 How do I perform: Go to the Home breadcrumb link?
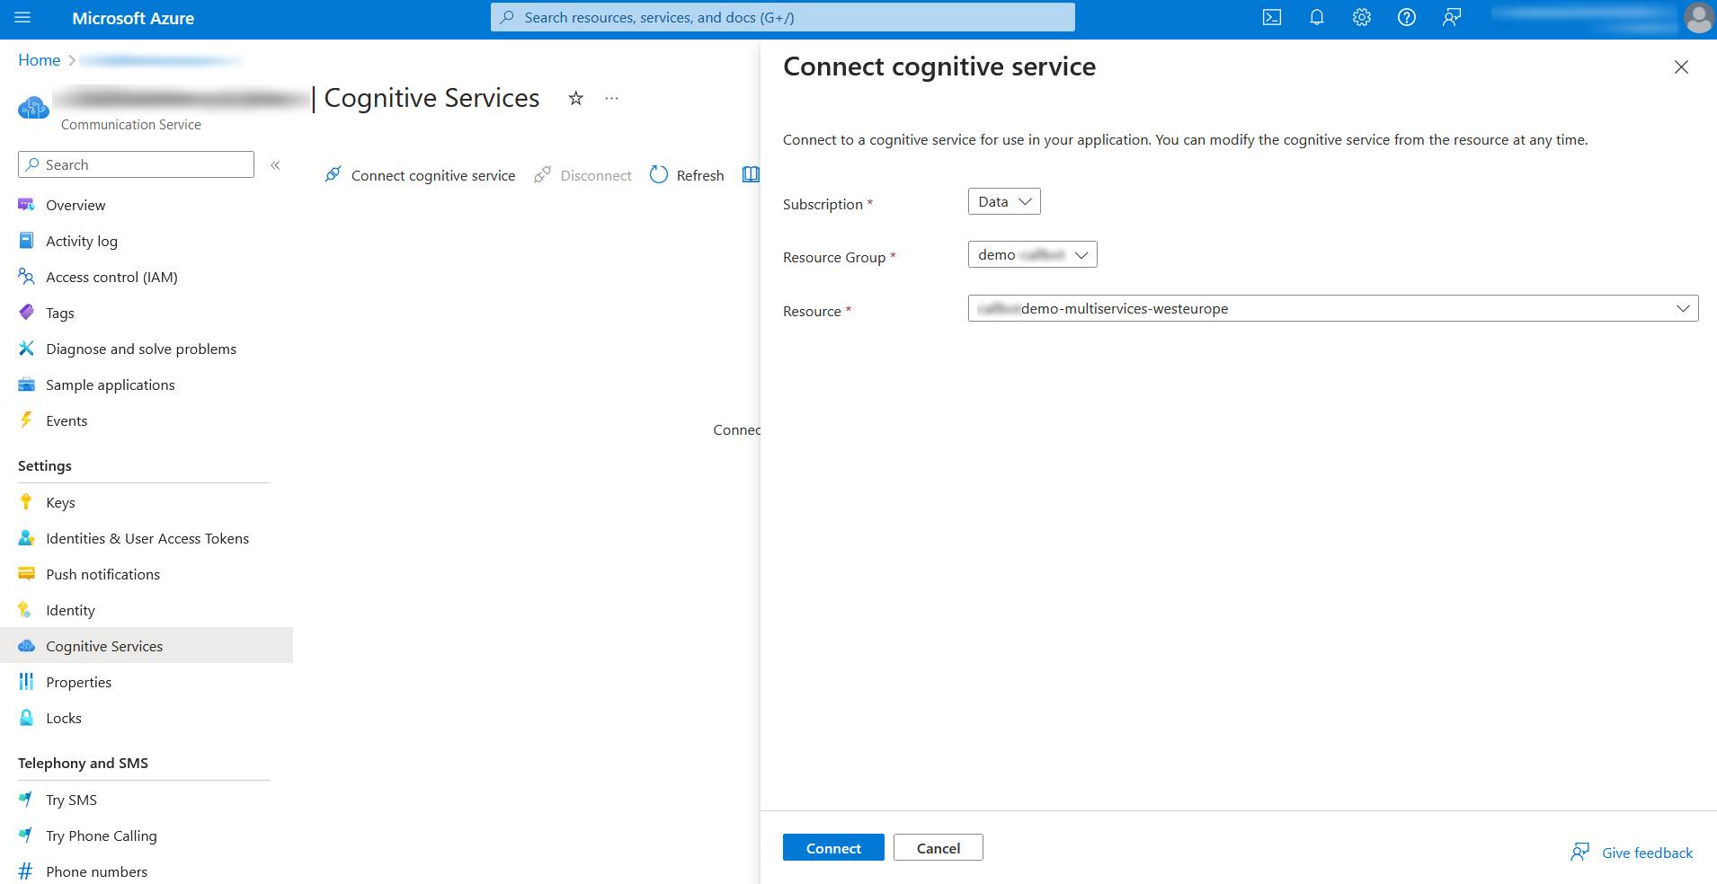pos(40,60)
